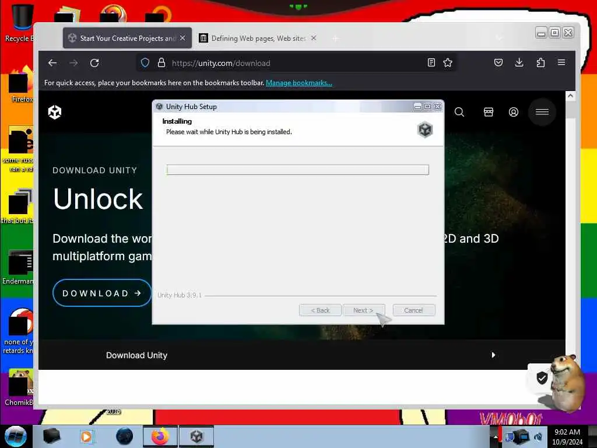Viewport: 597px width, 448px height.
Task: Close the Defining Web pages tab
Action: [x=313, y=38]
